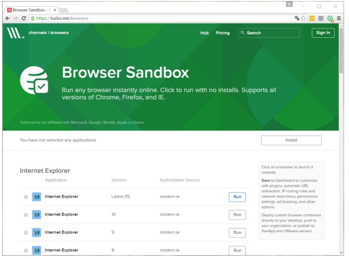Click the Browser Sandbox globe logo
The height and width of the screenshot is (259, 349).
pyautogui.click(x=34, y=80)
